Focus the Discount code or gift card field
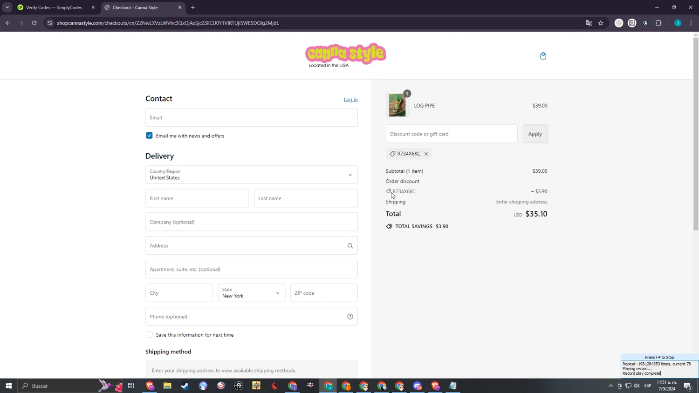 click(x=452, y=134)
